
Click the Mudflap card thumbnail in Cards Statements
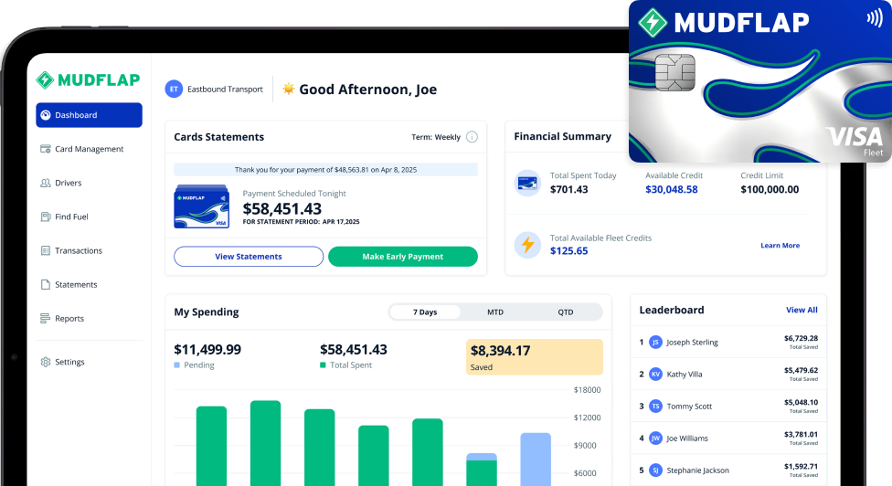[x=201, y=206]
